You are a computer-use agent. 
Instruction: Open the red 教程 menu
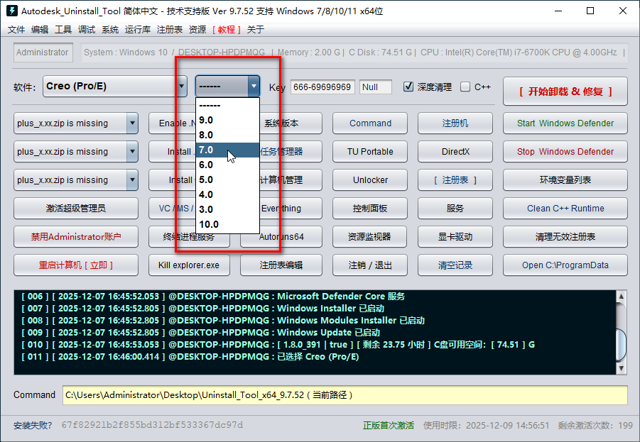coord(226,29)
